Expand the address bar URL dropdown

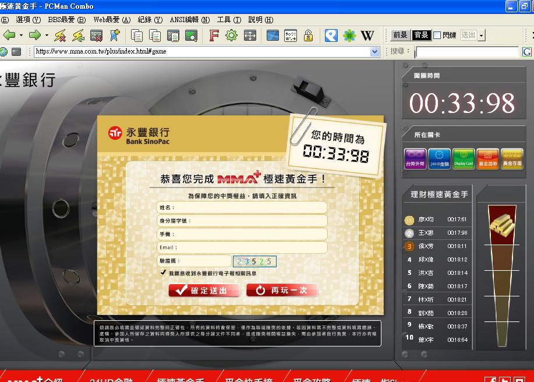(x=374, y=52)
